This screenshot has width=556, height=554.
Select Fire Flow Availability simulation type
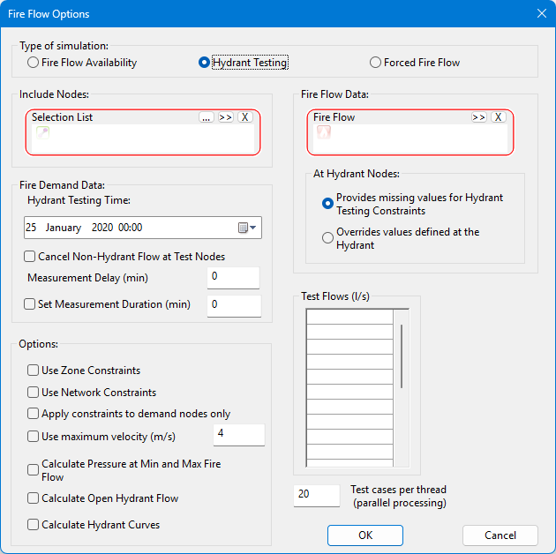[34, 63]
